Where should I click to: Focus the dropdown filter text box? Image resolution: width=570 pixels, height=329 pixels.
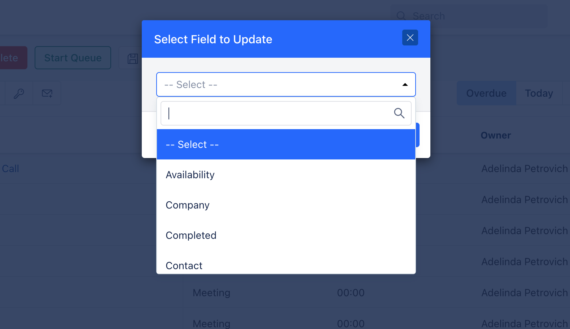(286, 113)
